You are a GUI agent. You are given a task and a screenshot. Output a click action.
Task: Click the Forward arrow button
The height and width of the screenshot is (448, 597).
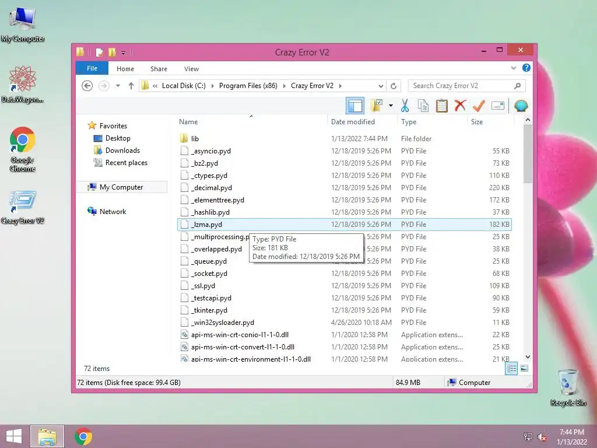[x=104, y=86]
